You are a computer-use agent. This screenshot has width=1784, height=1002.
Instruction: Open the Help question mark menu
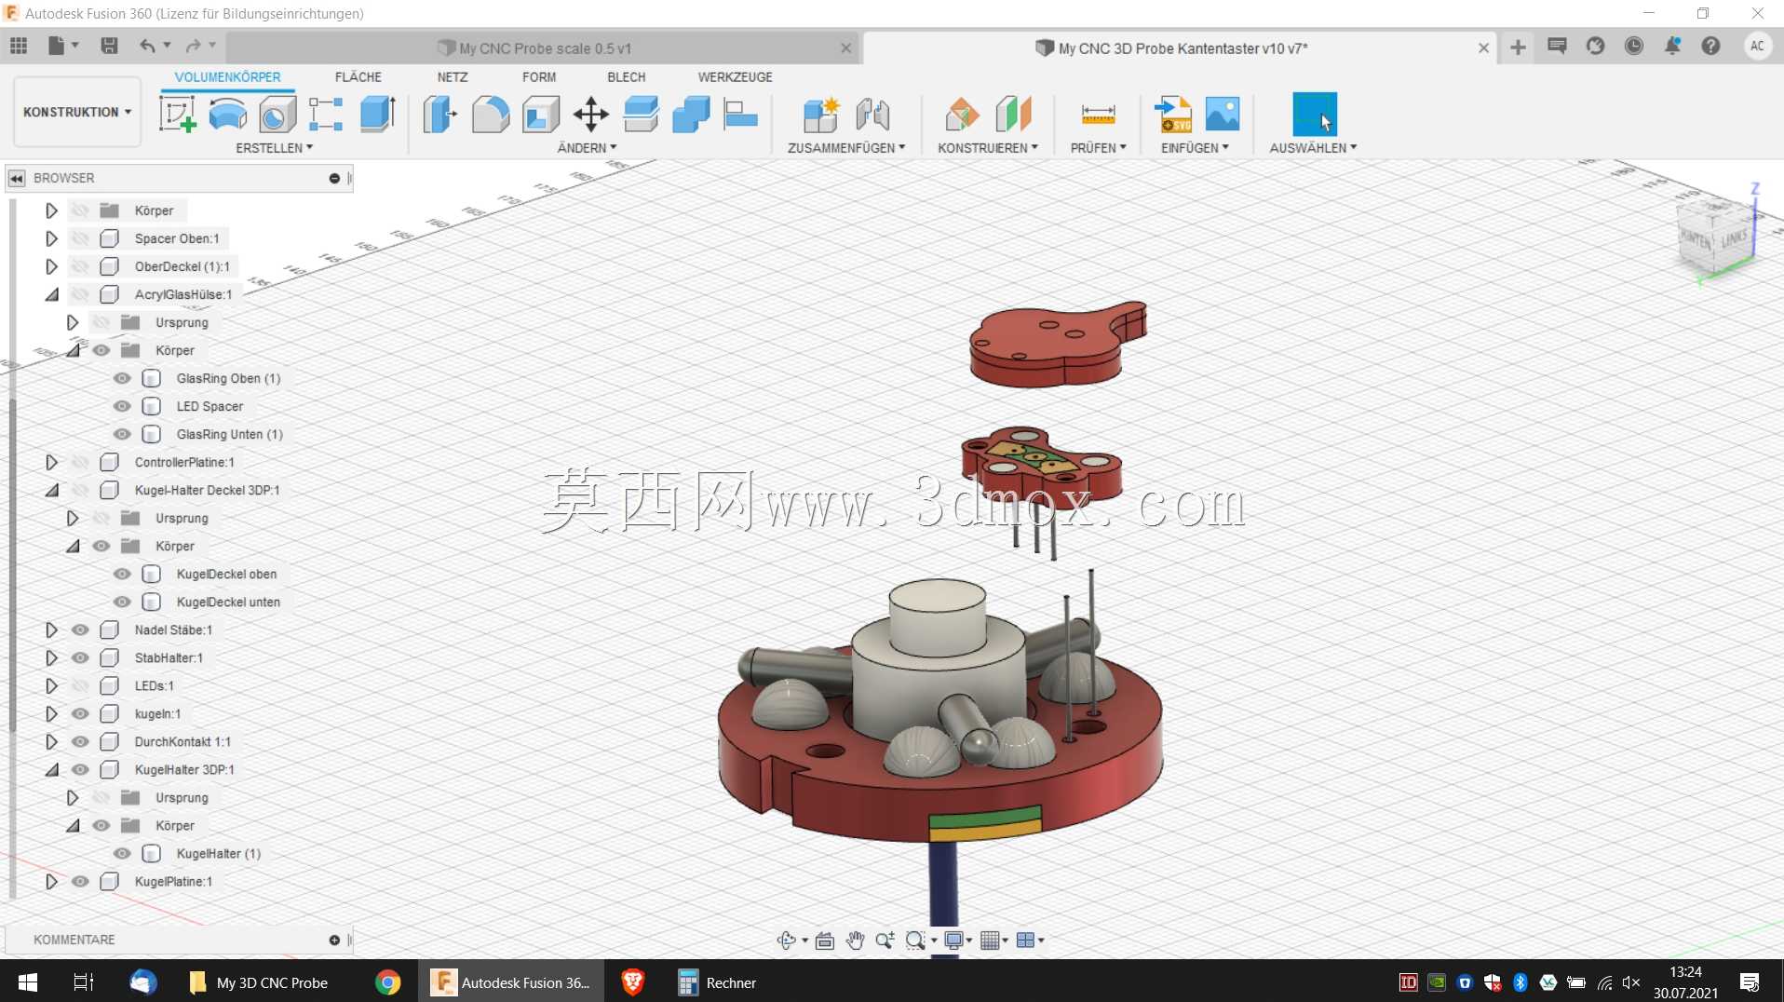1710,46
